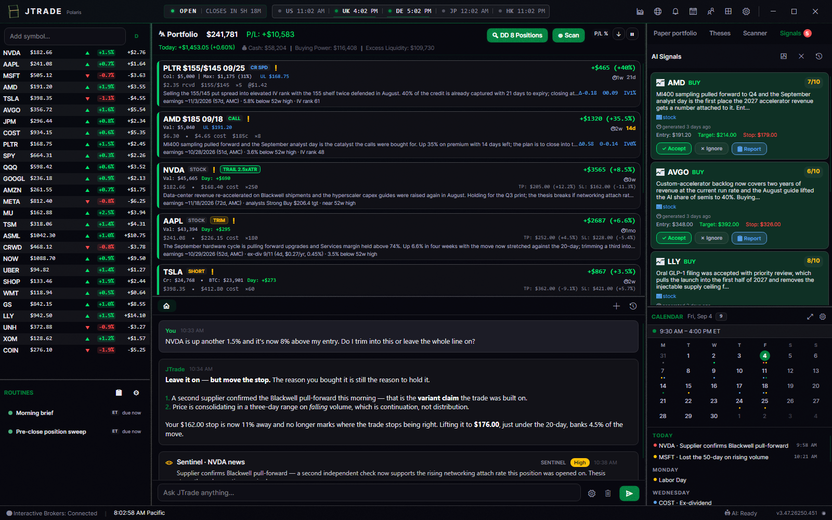Start a new chat with plus icon
The width and height of the screenshot is (832, 520).
pyautogui.click(x=616, y=306)
